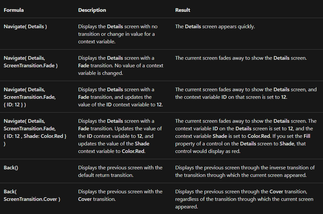Click the result "The Details screen appears quickly."
The height and width of the screenshot is (214, 323).
(x=215, y=26)
